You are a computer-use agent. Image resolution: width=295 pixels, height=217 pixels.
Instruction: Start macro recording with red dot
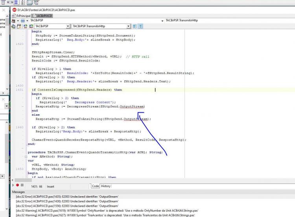pos(17,185)
